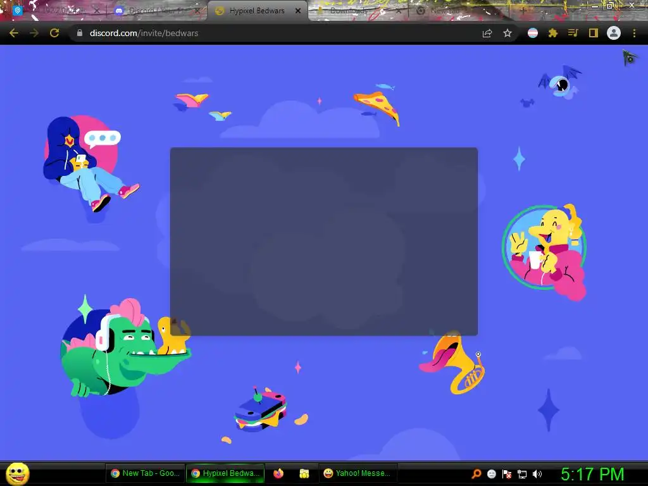
Task: Click the dark invite card placeholder
Action: tap(324, 241)
